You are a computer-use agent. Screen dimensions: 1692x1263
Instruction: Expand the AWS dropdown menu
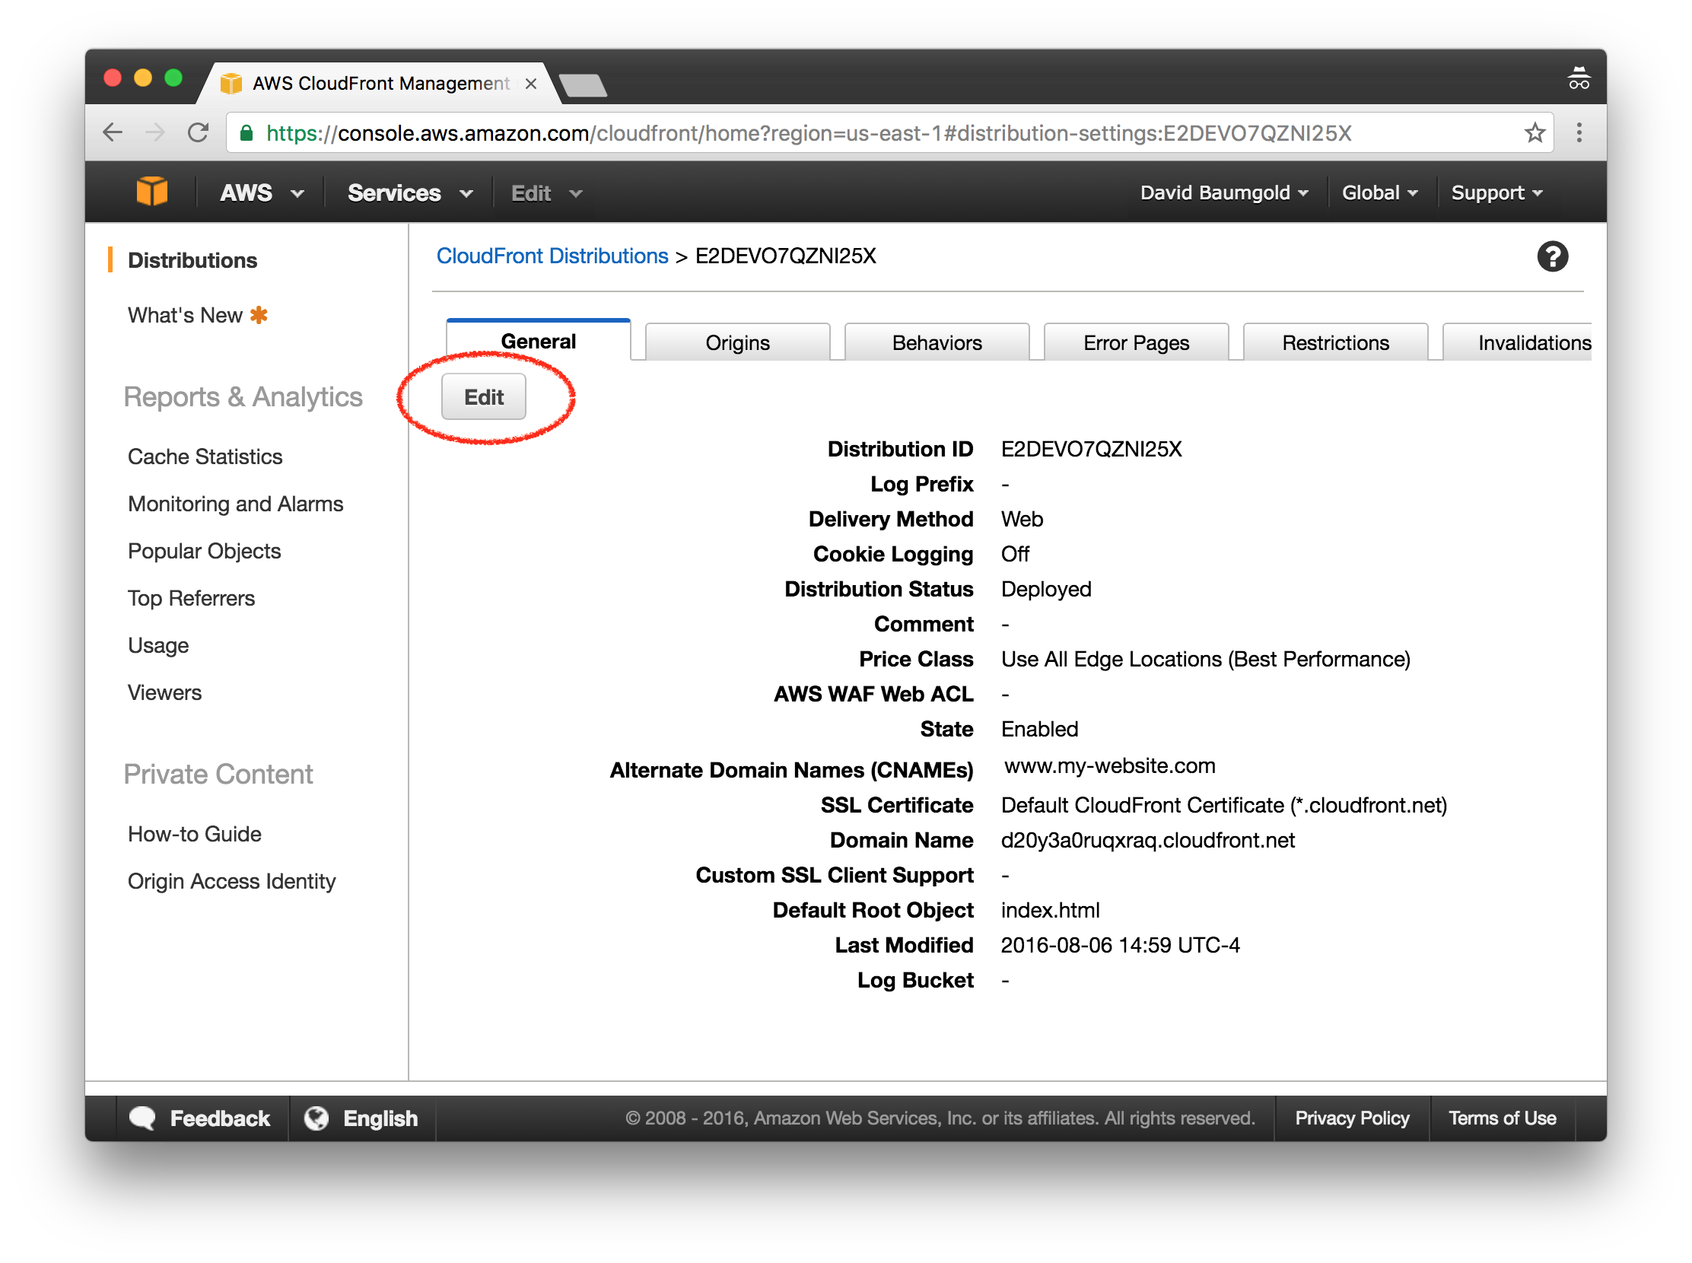(262, 192)
